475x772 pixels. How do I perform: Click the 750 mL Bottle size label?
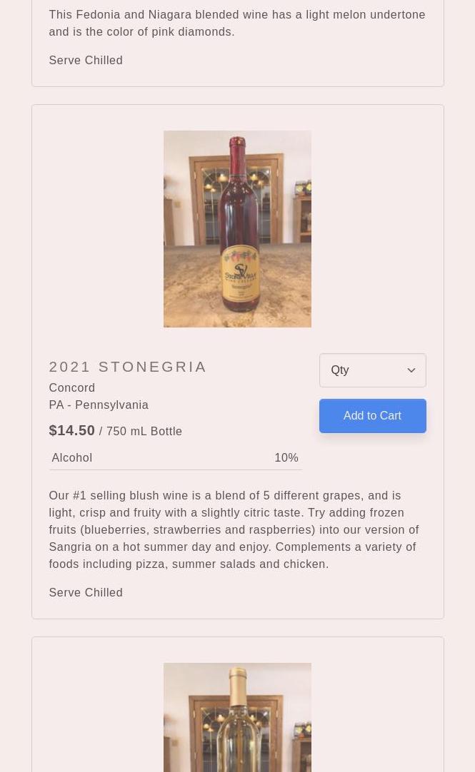[144, 432]
